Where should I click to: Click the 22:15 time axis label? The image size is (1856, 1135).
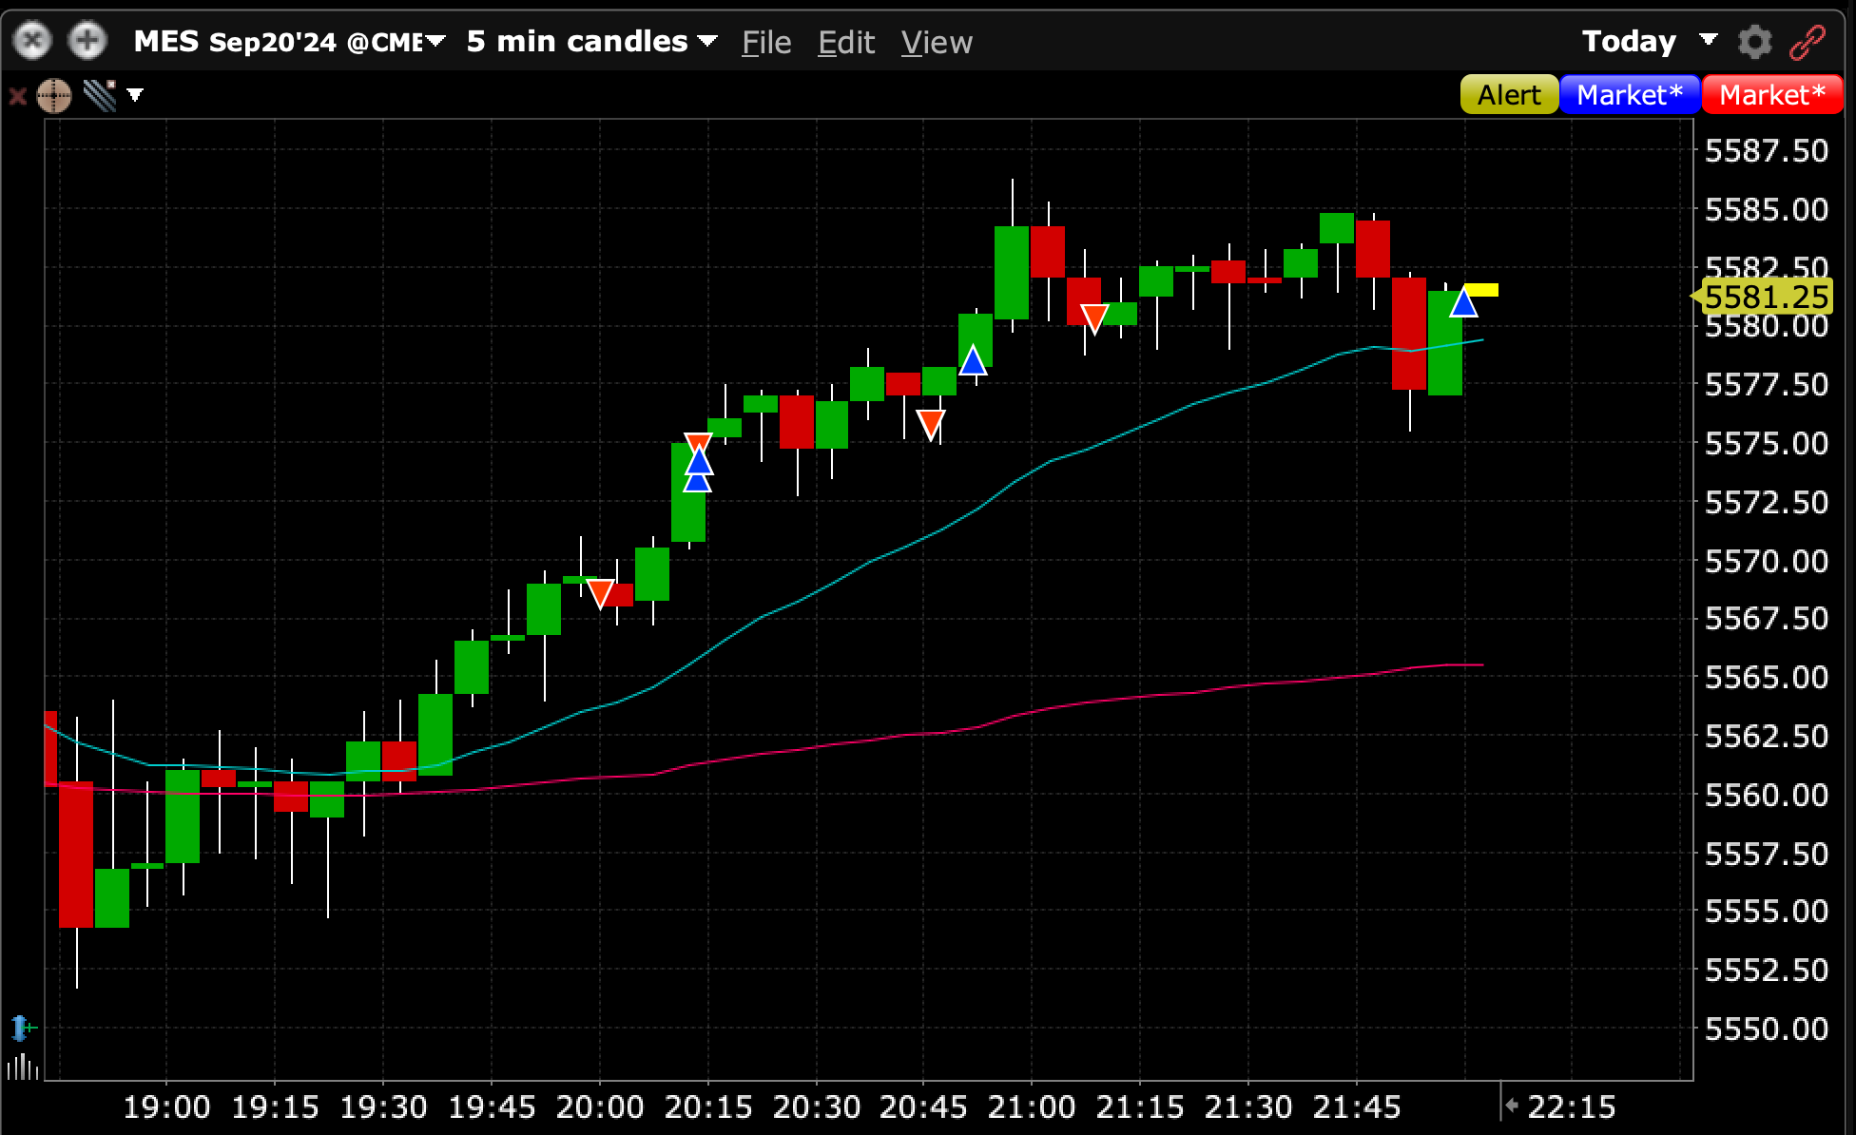1572,1106
